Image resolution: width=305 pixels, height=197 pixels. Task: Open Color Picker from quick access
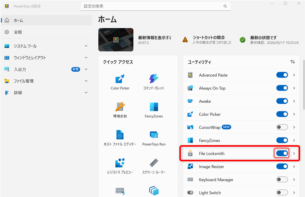pos(120,79)
